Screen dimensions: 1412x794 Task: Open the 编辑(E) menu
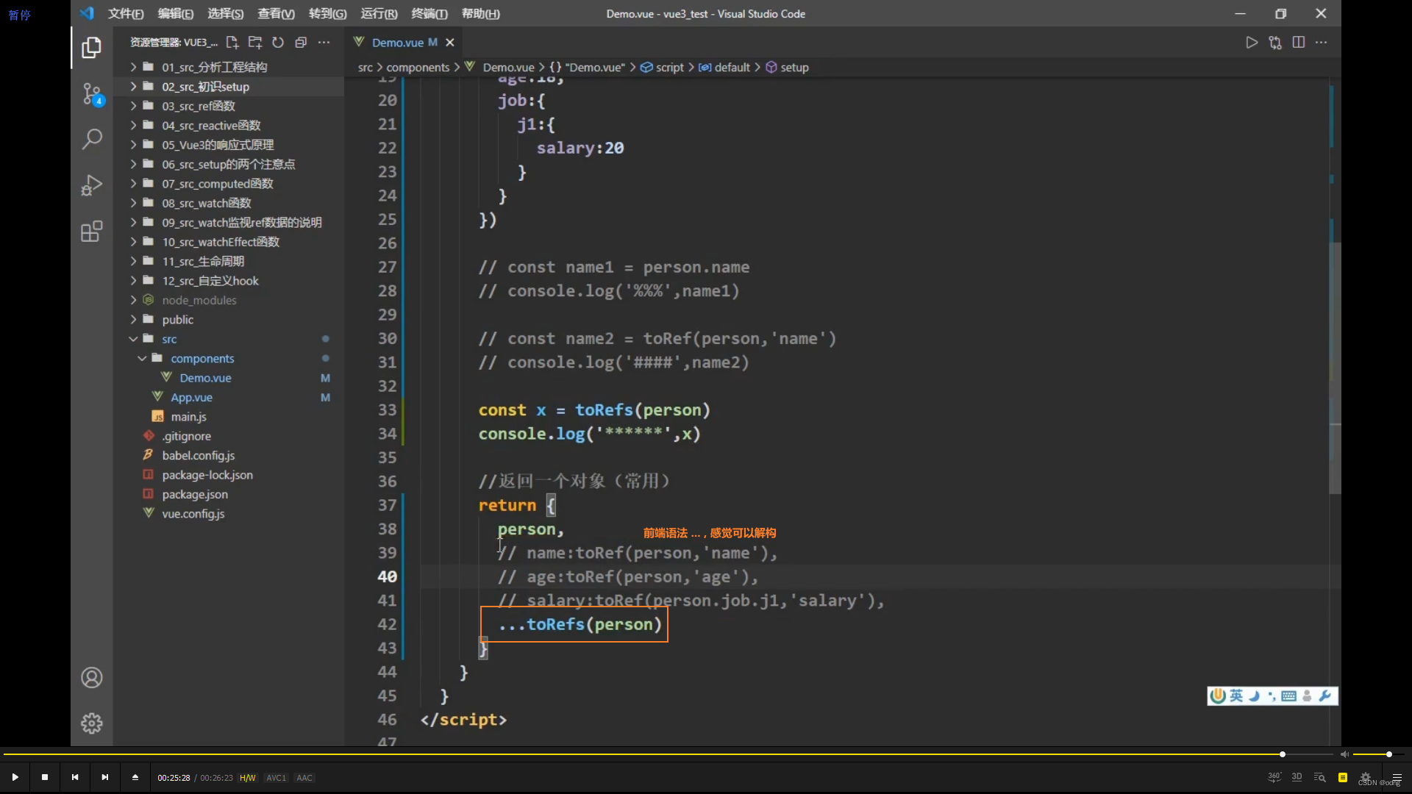coord(176,13)
